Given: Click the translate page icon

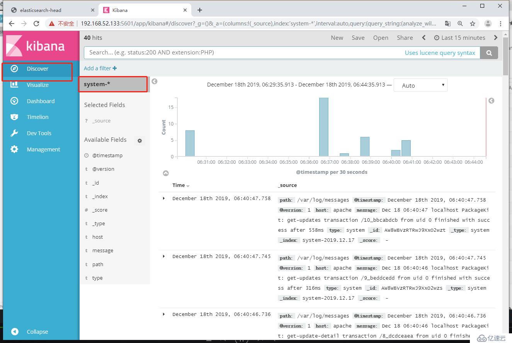Looking at the screenshot, I should coord(448,24).
